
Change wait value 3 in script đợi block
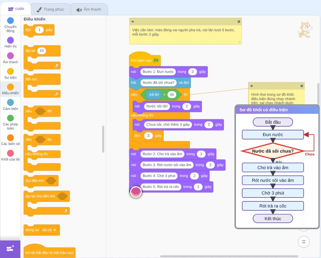[148, 136]
